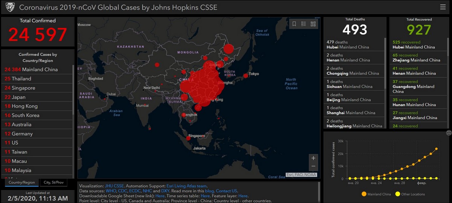This screenshot has height=203, width=452.
Task: Select Singapore row with 24 cases
Action: point(37,88)
